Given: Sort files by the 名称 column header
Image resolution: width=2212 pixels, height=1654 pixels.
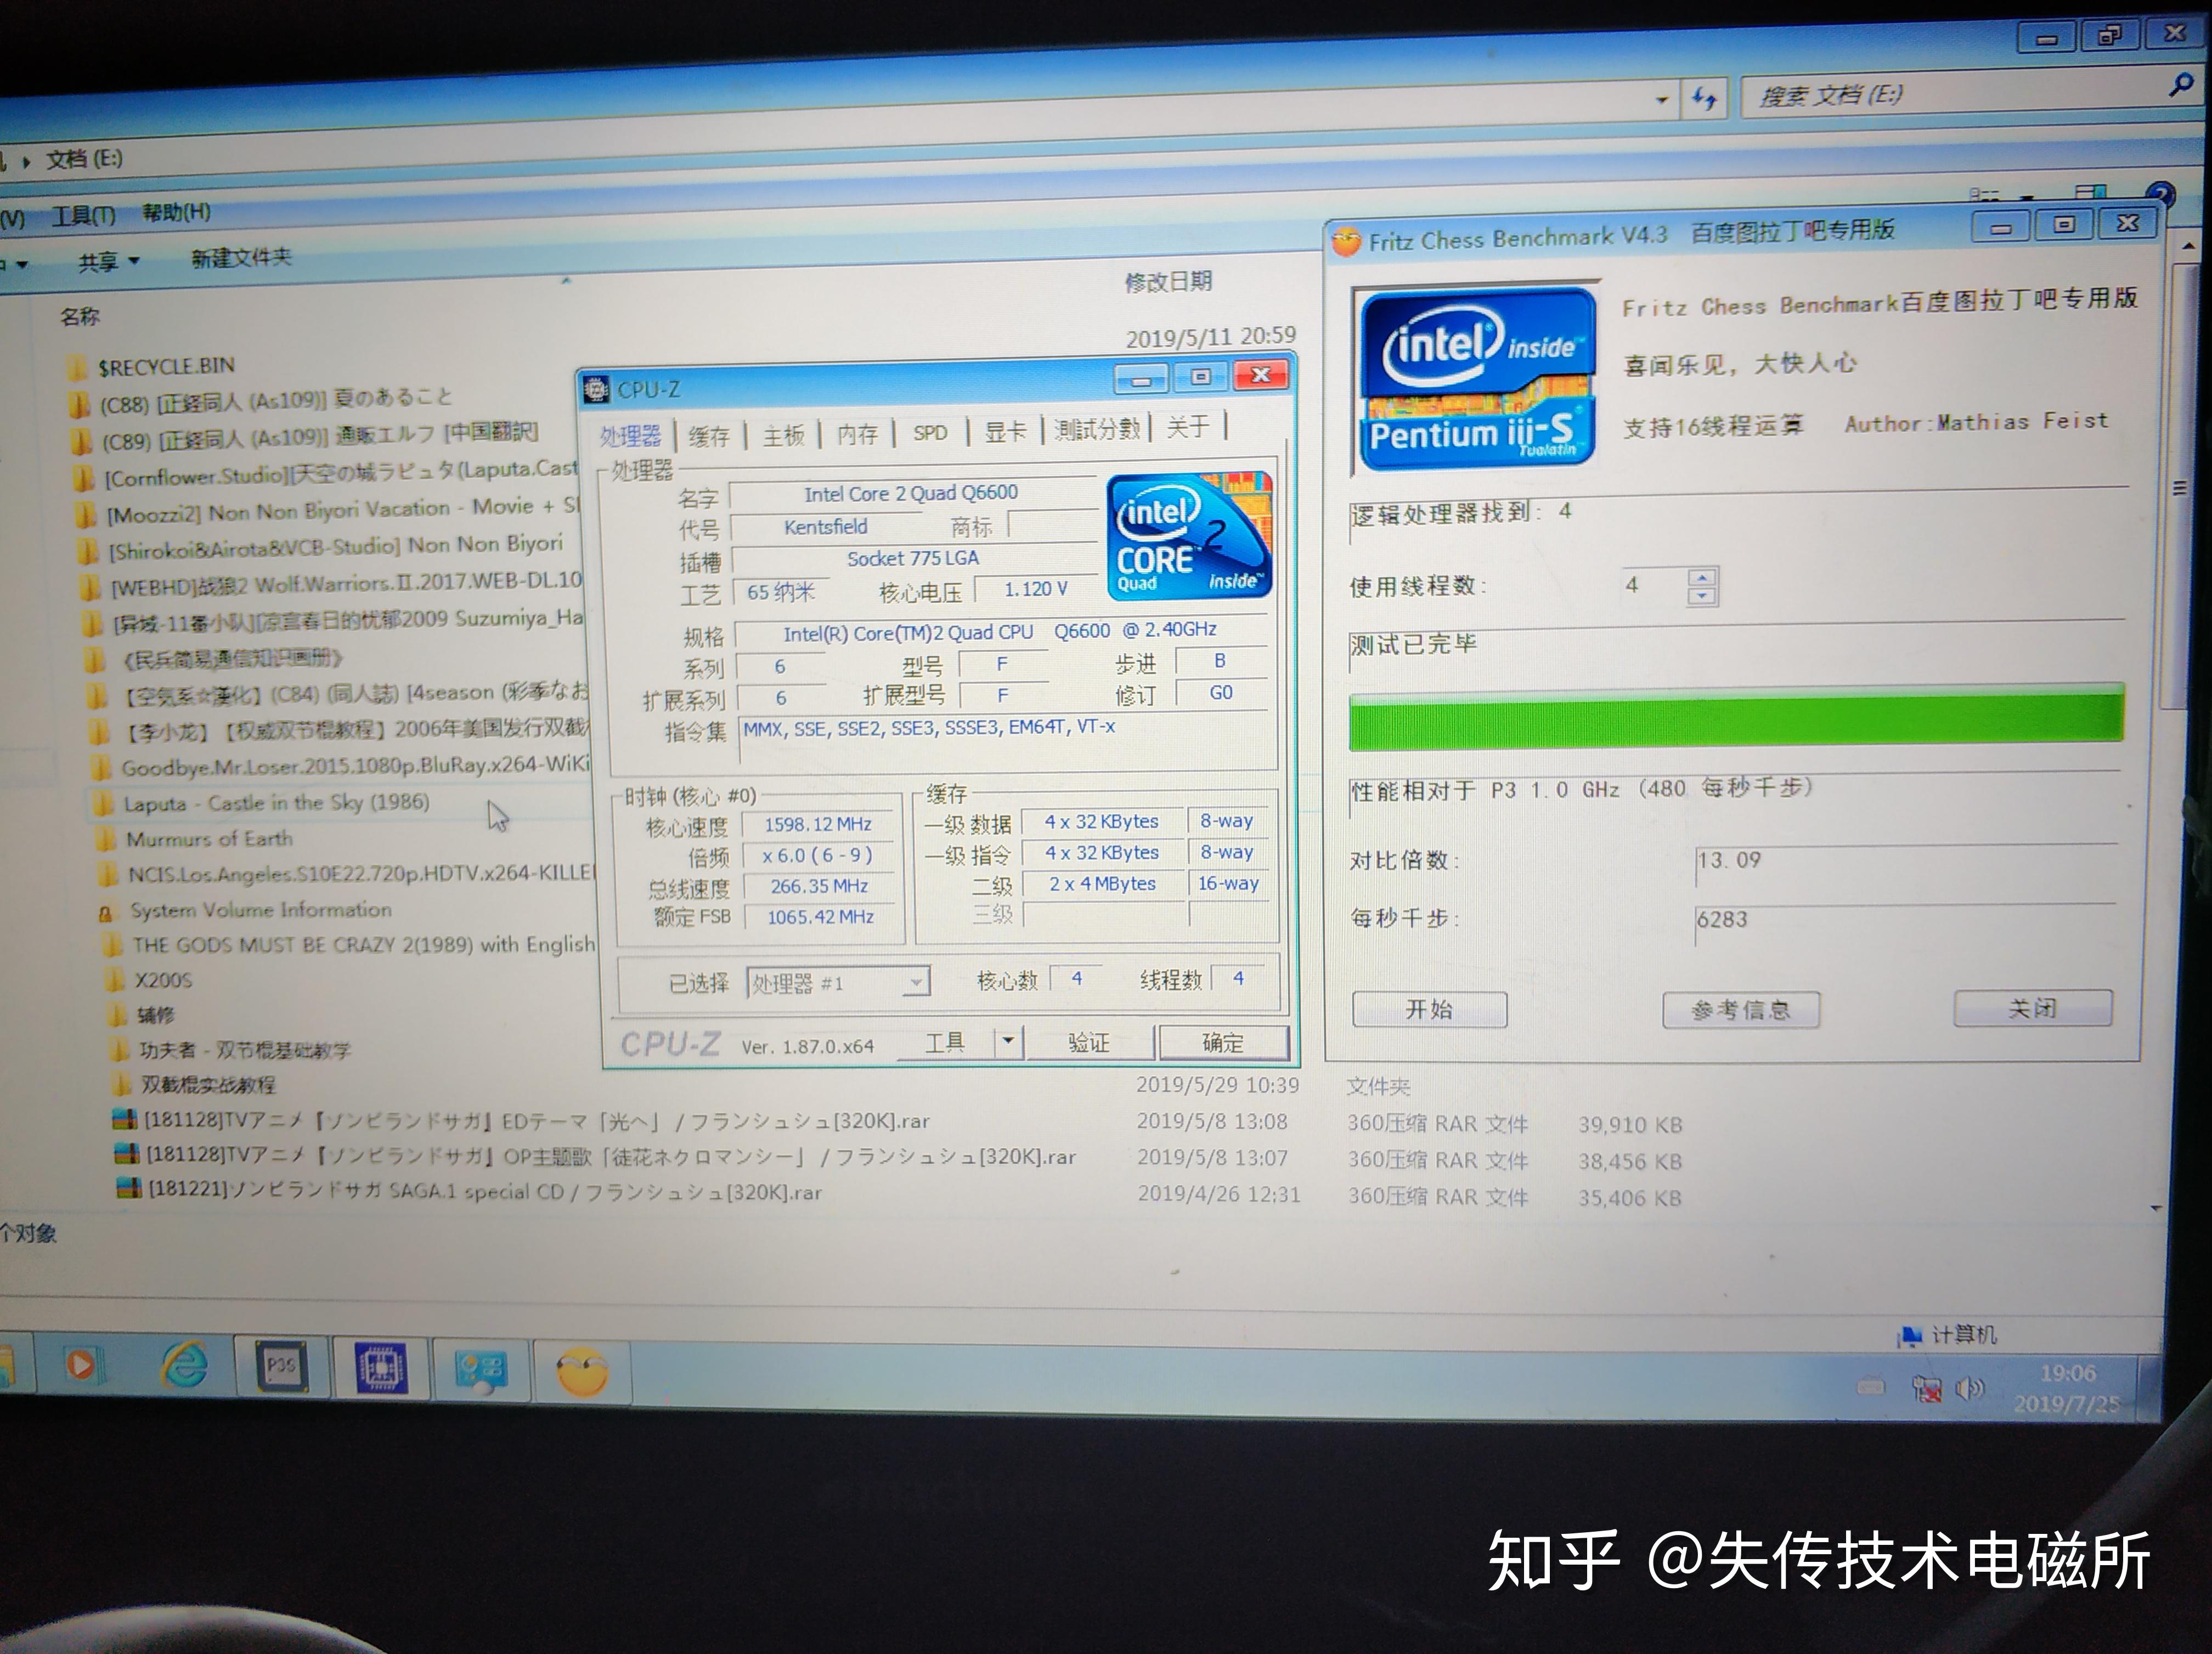Looking at the screenshot, I should (80, 317).
